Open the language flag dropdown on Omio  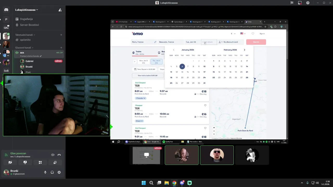coord(243,34)
